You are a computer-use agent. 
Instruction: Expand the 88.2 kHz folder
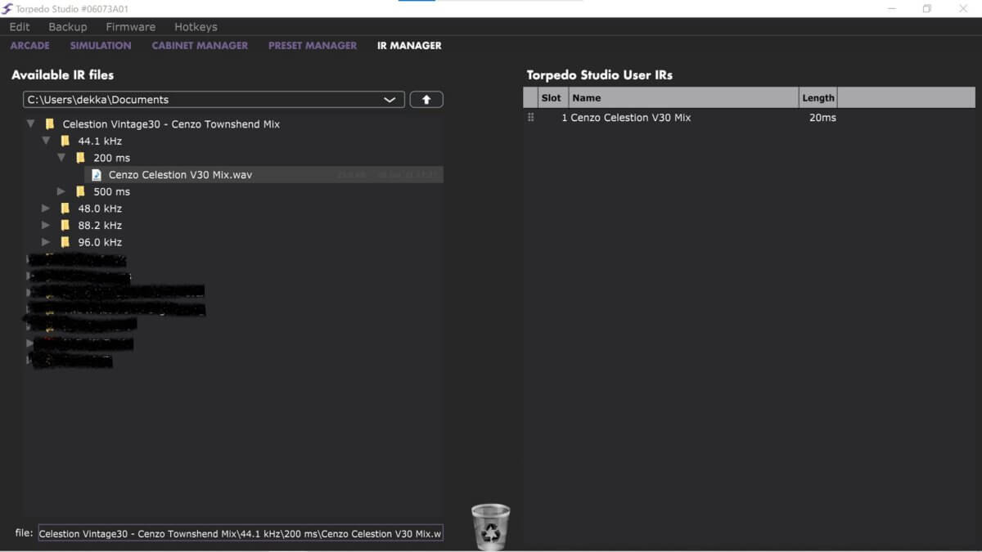point(47,226)
